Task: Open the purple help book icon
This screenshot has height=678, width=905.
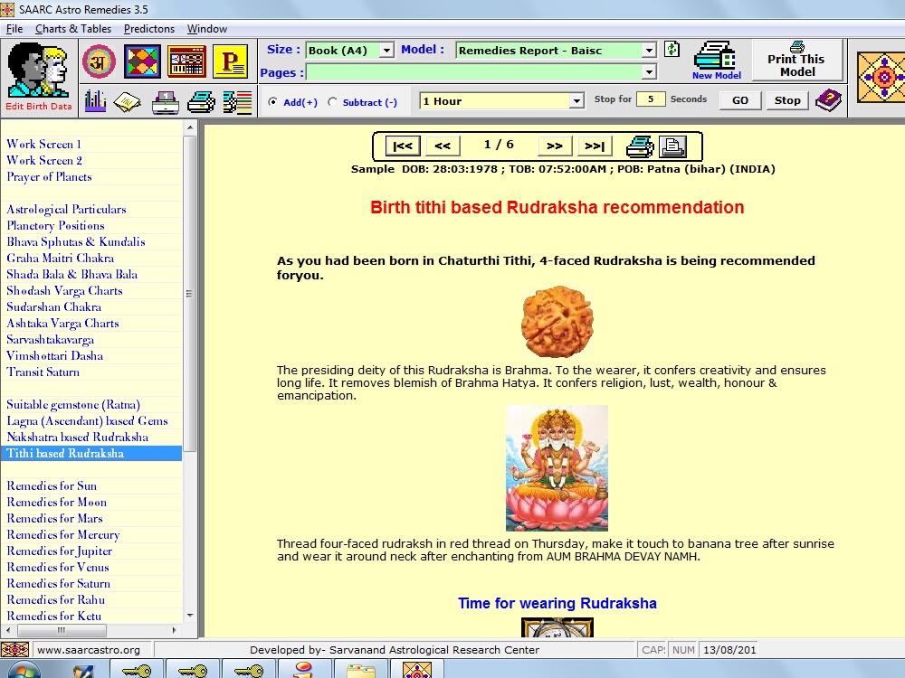Action: tap(829, 101)
